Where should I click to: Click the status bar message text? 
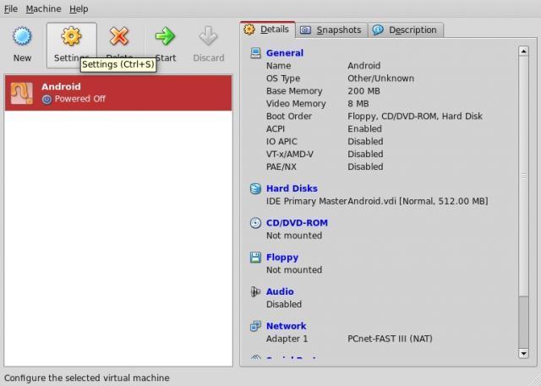tap(86, 378)
